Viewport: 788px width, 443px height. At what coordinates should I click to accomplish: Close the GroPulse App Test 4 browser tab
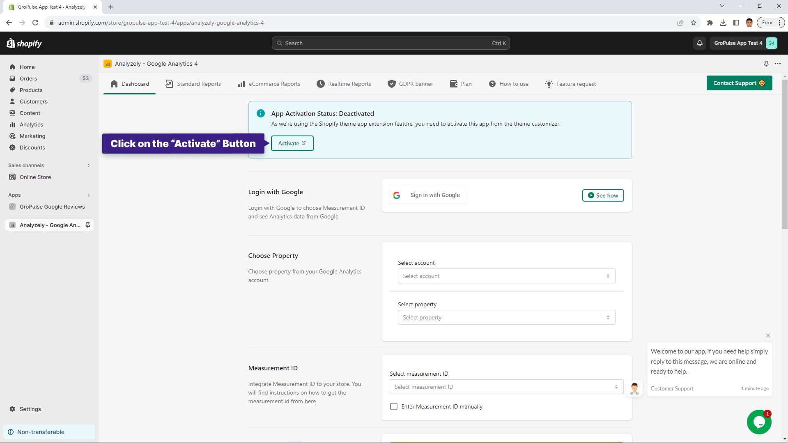(x=95, y=7)
